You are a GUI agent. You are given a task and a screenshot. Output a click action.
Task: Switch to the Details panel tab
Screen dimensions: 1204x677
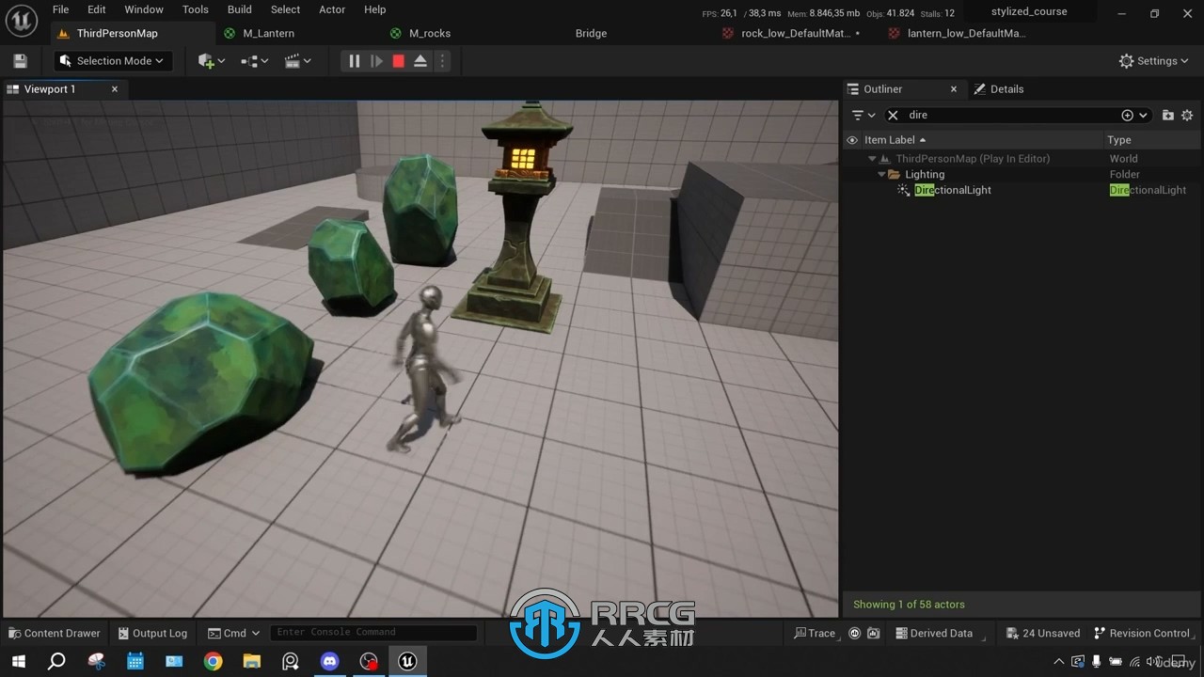click(999, 89)
